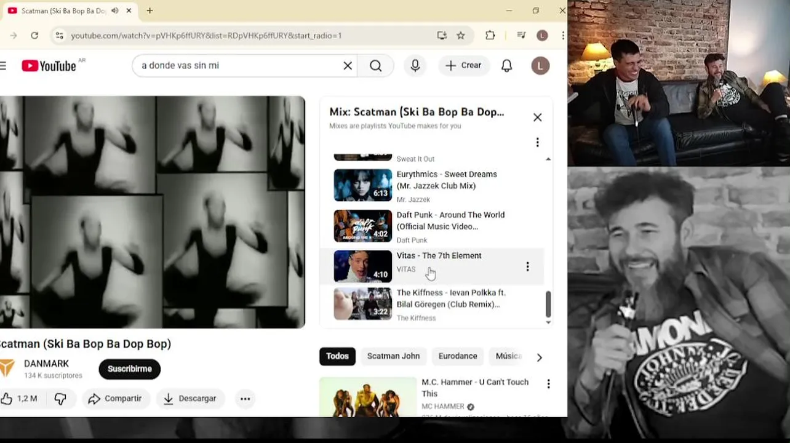The image size is (790, 443).
Task: Open the DANMARK channel avatar
Action: point(6,369)
